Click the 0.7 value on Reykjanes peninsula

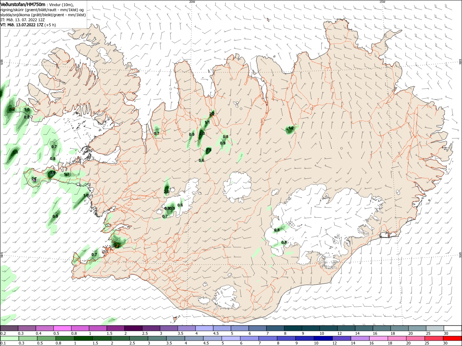click(x=94, y=254)
